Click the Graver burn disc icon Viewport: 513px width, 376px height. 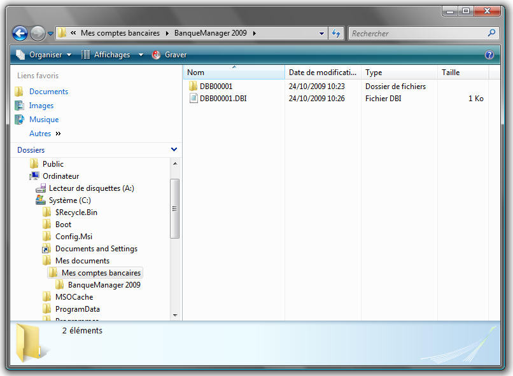click(x=157, y=55)
